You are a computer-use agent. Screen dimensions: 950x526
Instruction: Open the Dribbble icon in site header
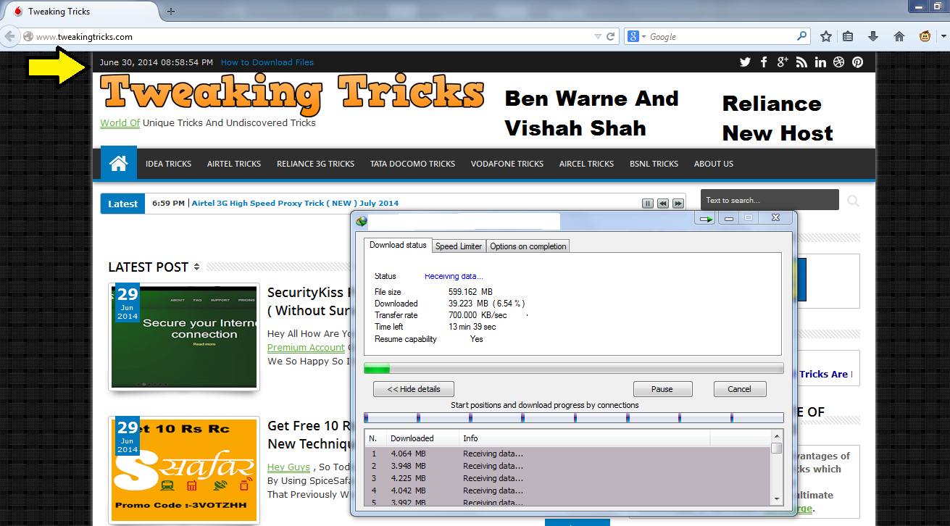coord(839,62)
